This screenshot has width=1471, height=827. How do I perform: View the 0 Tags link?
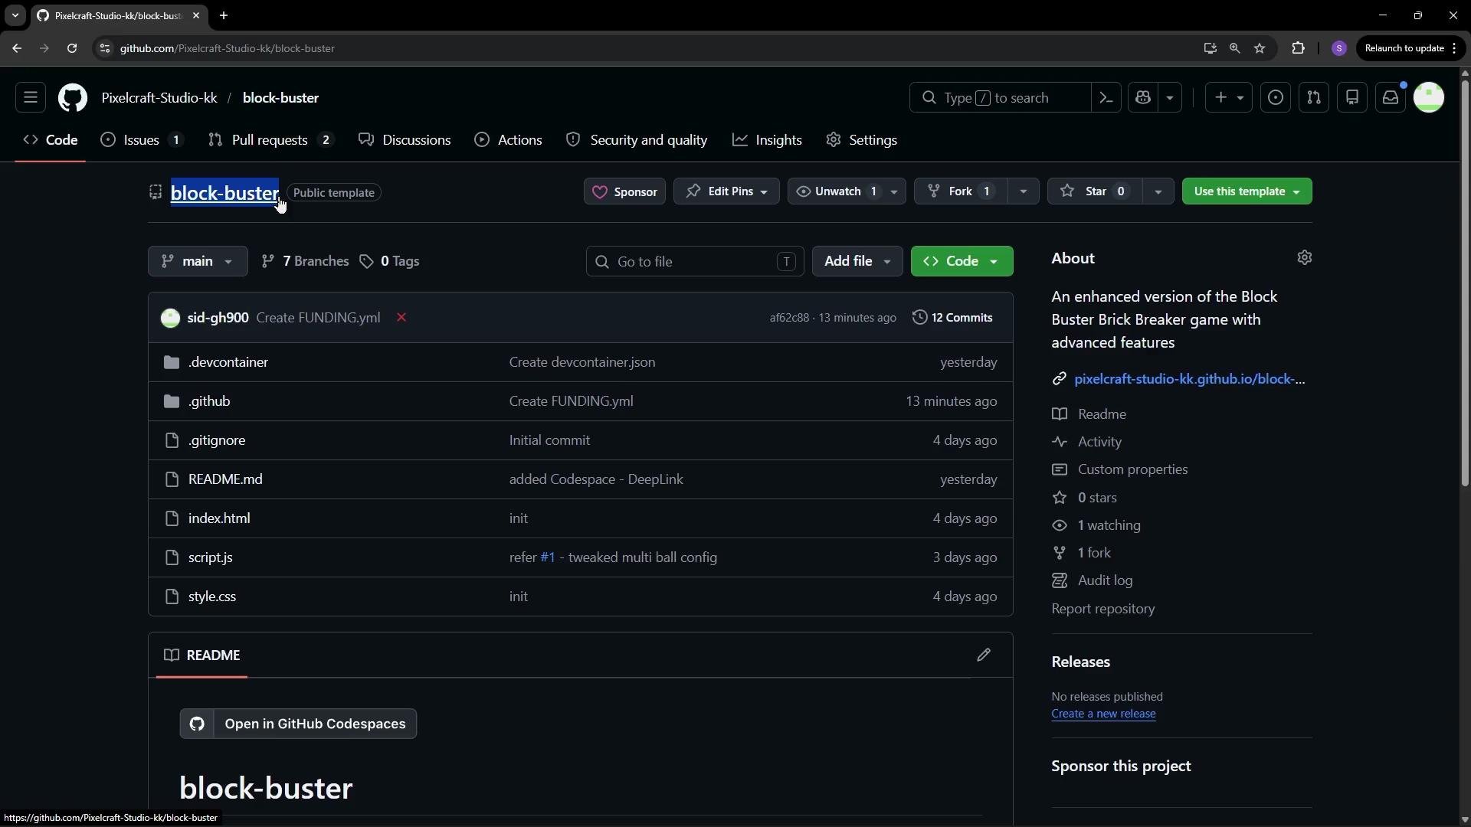pos(389,261)
